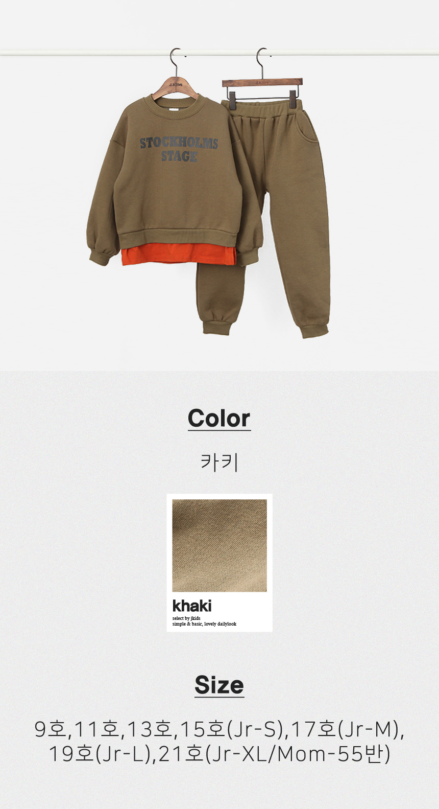The height and width of the screenshot is (809, 439).
Task: Click the 9호 size text
Action: pos(50,729)
